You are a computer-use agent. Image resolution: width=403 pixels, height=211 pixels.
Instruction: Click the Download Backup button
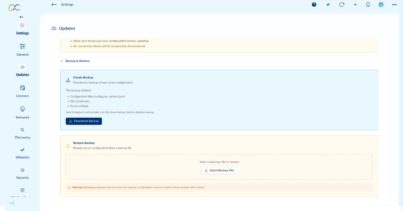[84, 121]
